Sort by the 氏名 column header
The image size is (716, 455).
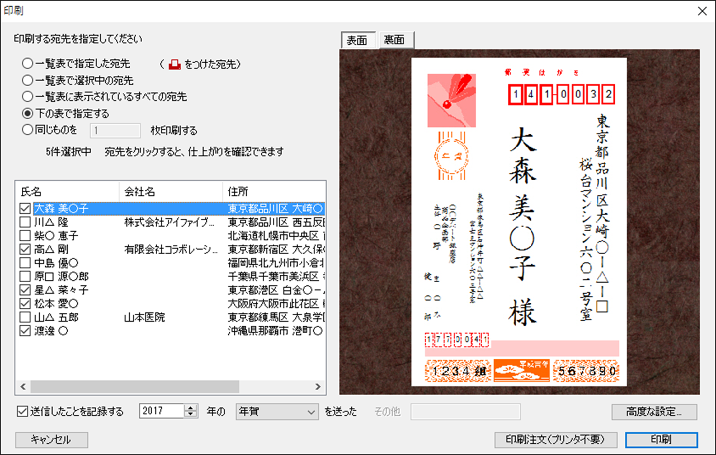click(67, 191)
